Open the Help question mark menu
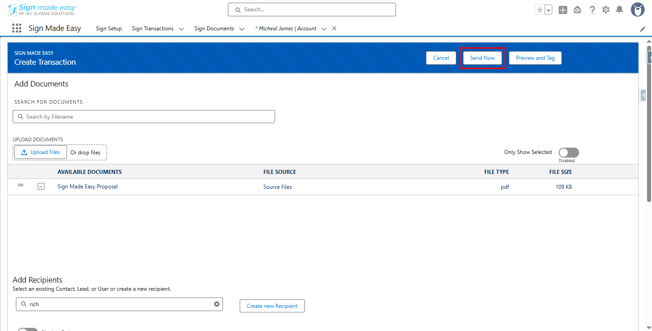The width and height of the screenshot is (652, 331). 592,10
